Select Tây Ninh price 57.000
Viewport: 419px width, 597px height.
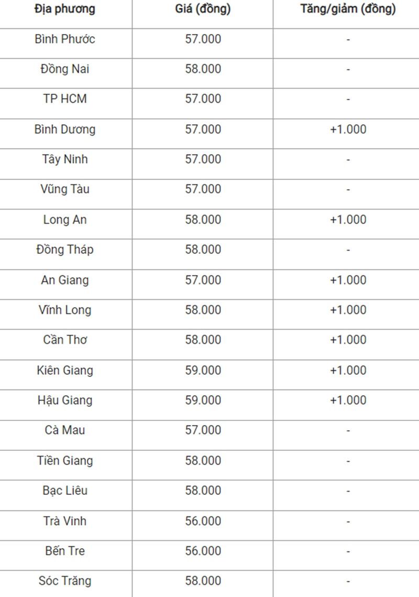click(x=203, y=159)
